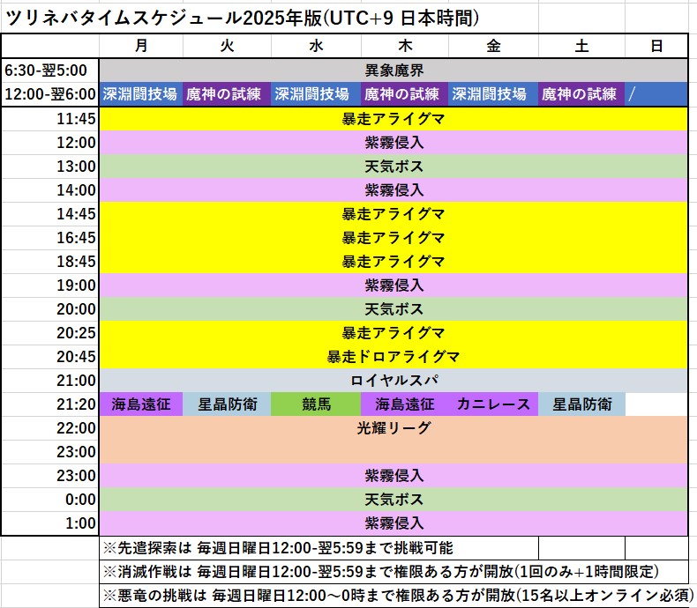Select 暴走アライグマ in the 11:45 row

pos(393,119)
